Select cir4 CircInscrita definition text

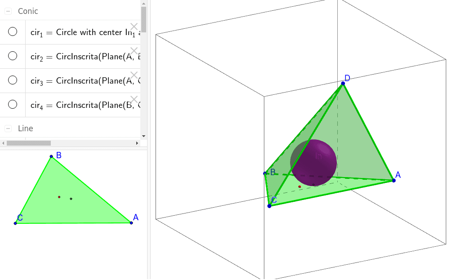(x=85, y=105)
